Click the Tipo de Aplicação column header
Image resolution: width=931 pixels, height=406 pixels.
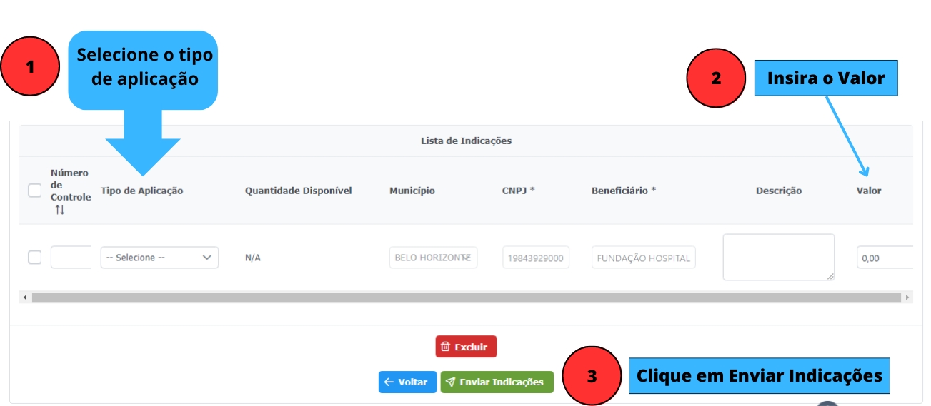coord(142,191)
